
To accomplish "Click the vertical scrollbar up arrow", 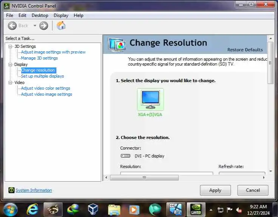I will point(270,38).
